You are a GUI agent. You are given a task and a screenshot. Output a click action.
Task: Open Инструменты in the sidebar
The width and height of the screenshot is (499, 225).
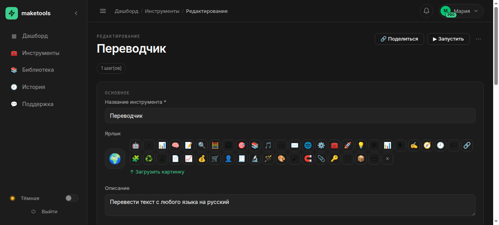(43, 53)
